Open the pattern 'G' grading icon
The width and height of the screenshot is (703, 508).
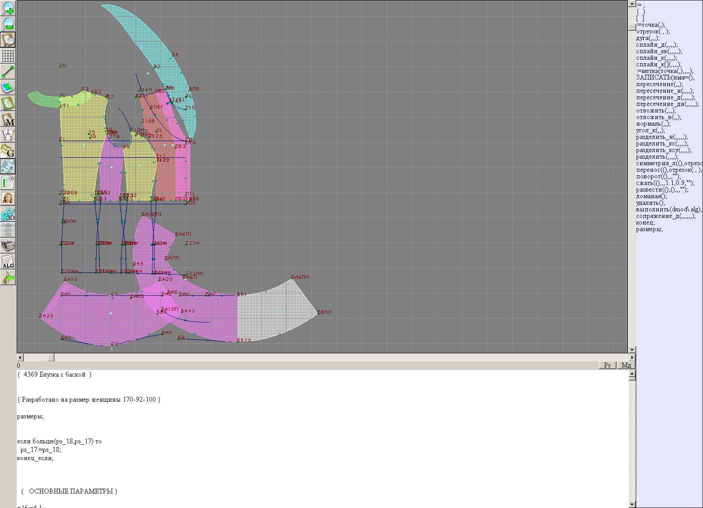(8, 151)
